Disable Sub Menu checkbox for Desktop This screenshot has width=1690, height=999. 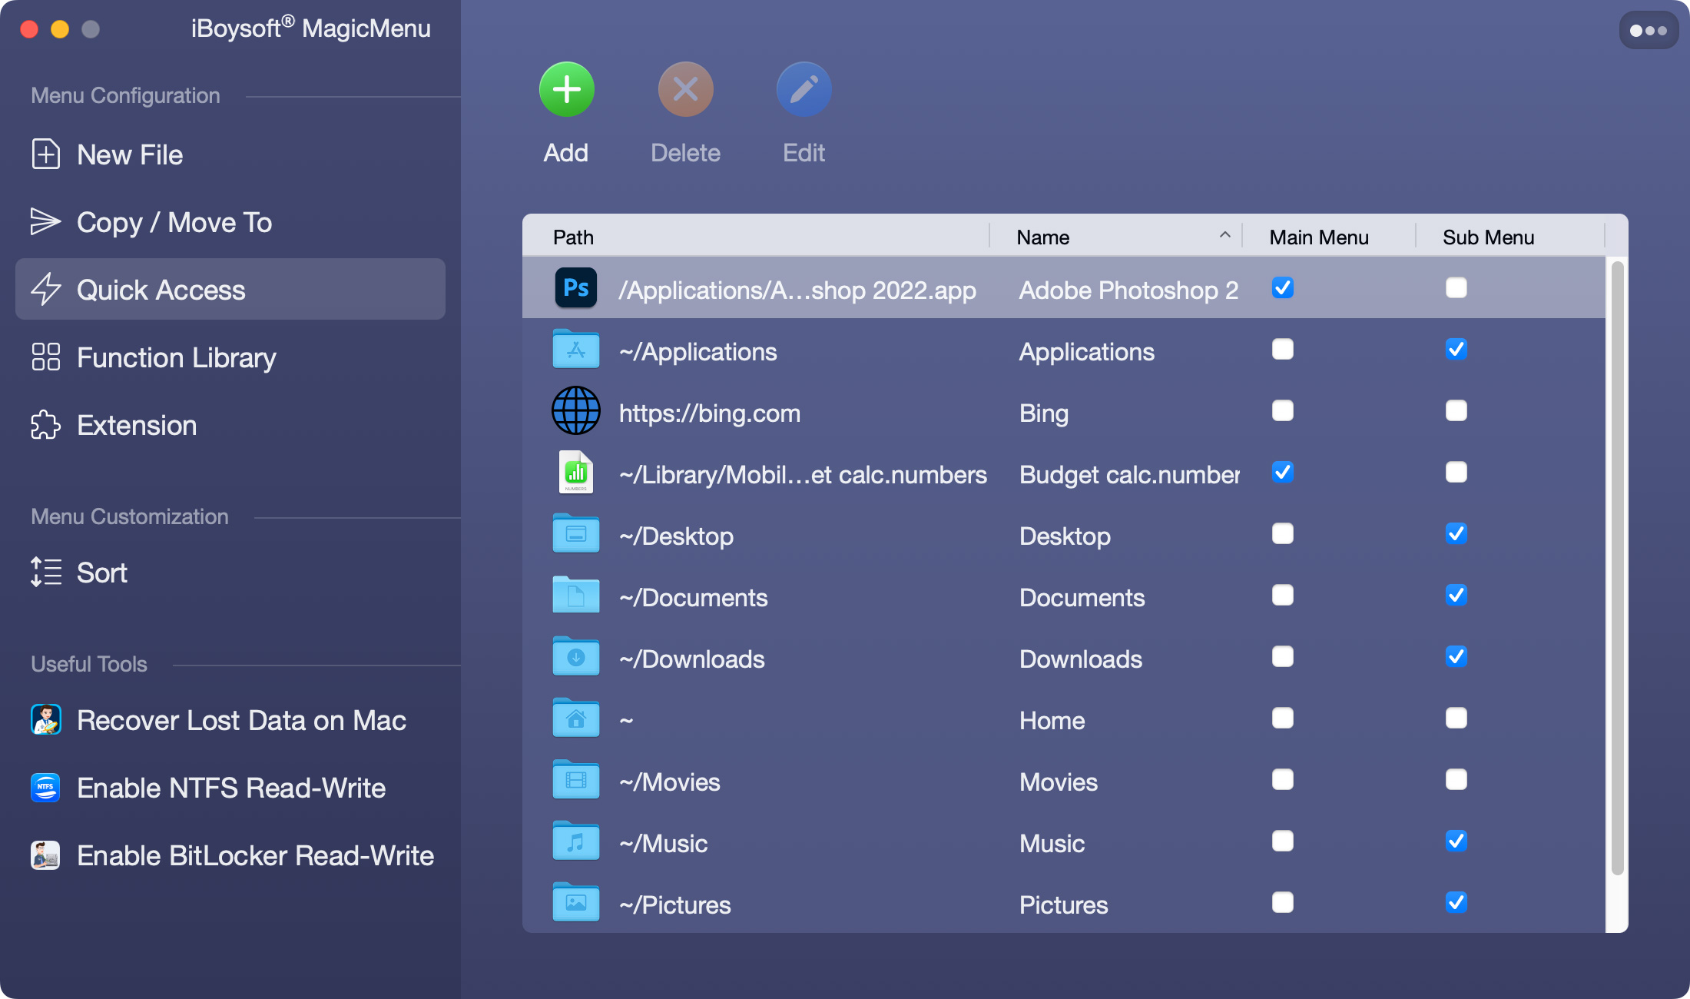[1456, 534]
